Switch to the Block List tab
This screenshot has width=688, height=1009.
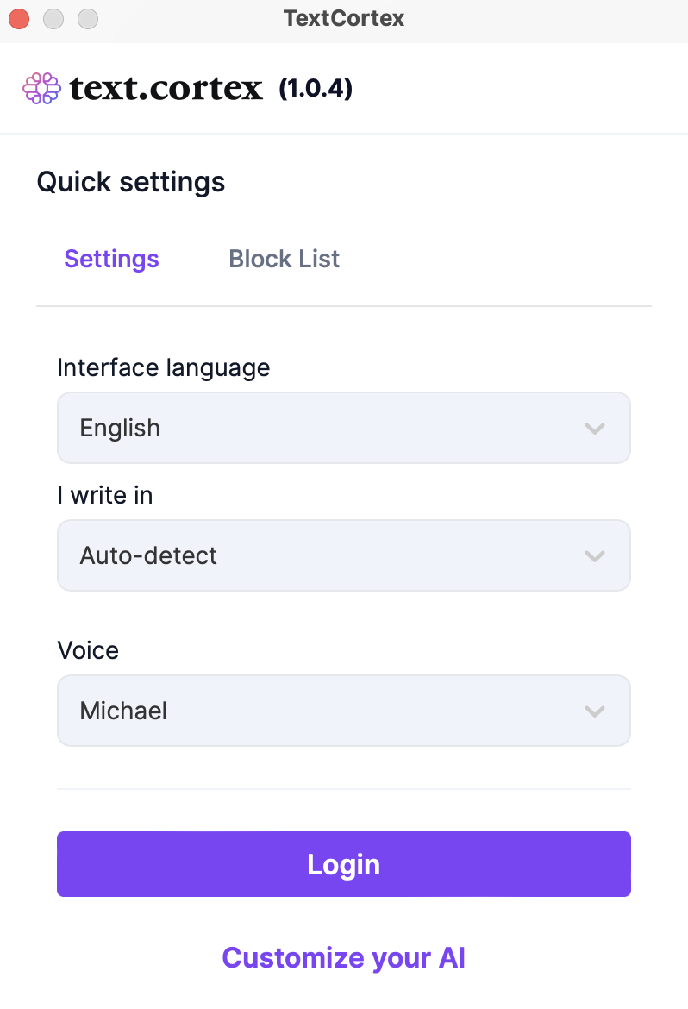pos(284,259)
